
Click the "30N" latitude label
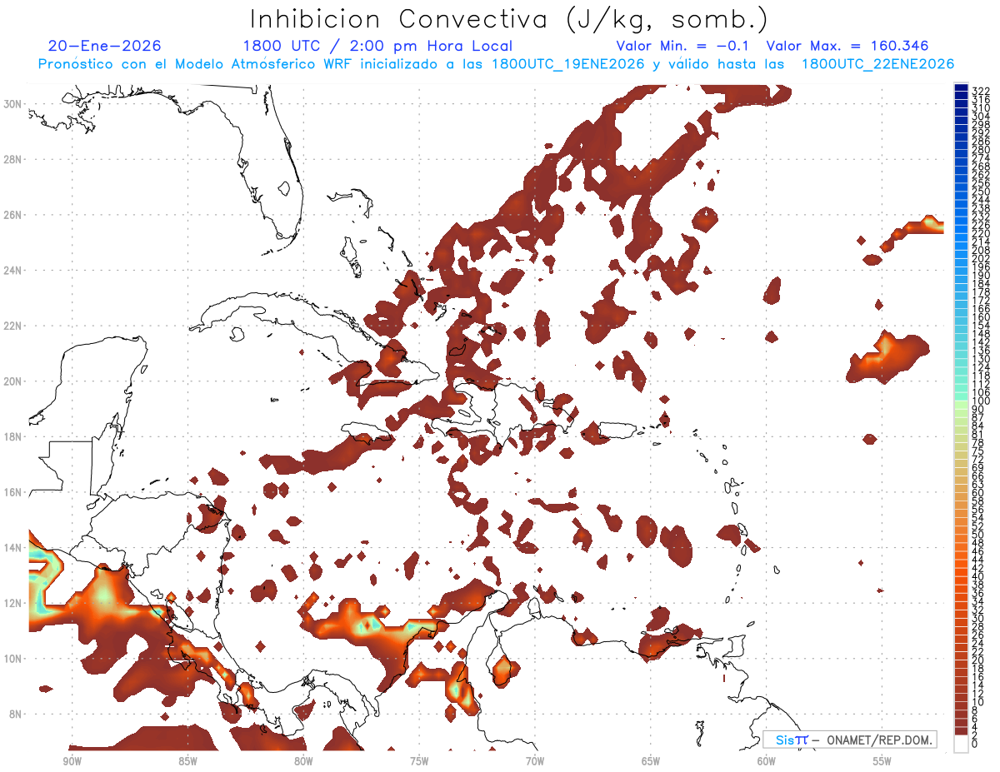tap(14, 103)
